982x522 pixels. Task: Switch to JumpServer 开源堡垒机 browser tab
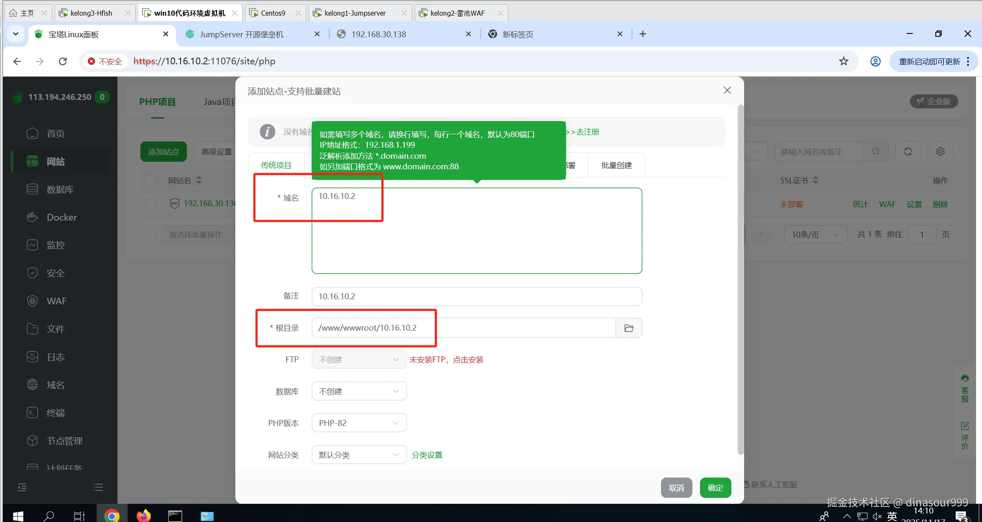(x=242, y=34)
